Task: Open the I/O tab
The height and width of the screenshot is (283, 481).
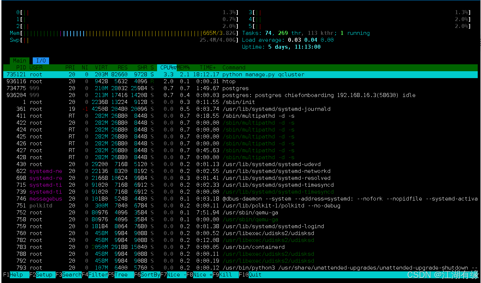Action: pos(41,61)
